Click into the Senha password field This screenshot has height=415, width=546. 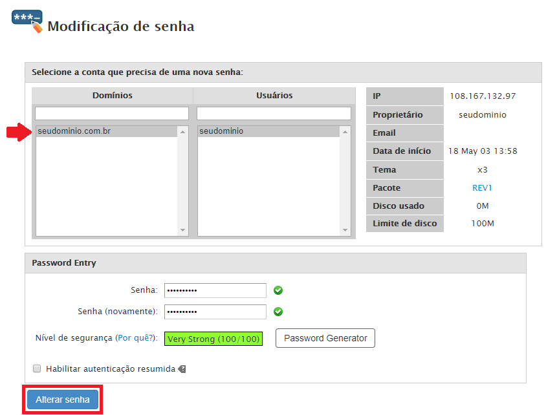(x=215, y=290)
